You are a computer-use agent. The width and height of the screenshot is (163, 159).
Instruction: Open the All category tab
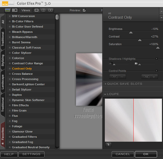[3, 22]
